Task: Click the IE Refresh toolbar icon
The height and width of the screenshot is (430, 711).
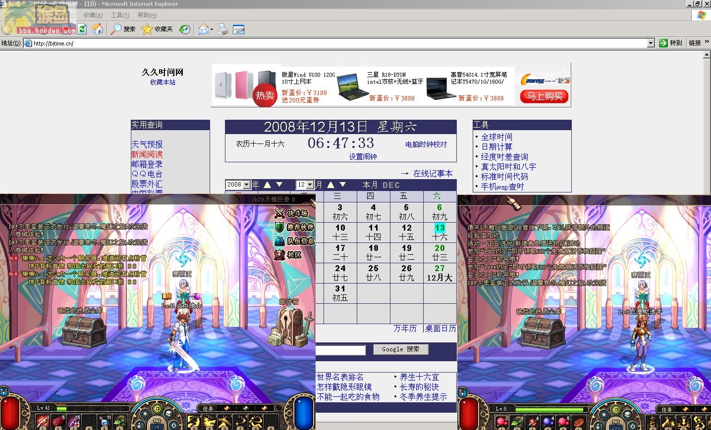Action: pyautogui.click(x=82, y=29)
